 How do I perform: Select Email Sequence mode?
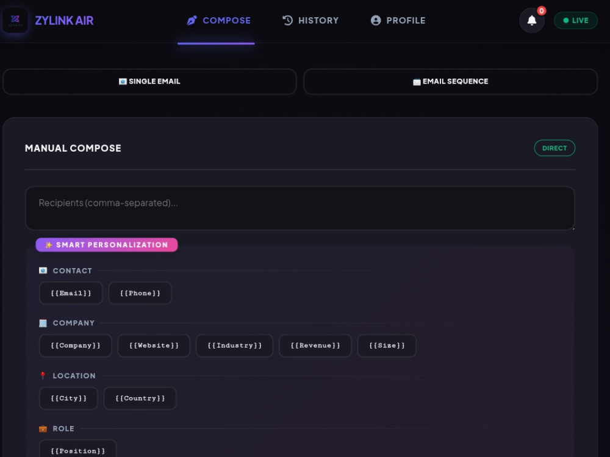pyautogui.click(x=451, y=82)
